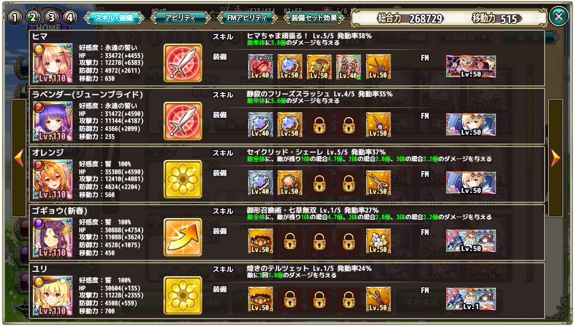Go to previous page with left arrow
Viewport: 578px width, 326px height.
[19, 158]
